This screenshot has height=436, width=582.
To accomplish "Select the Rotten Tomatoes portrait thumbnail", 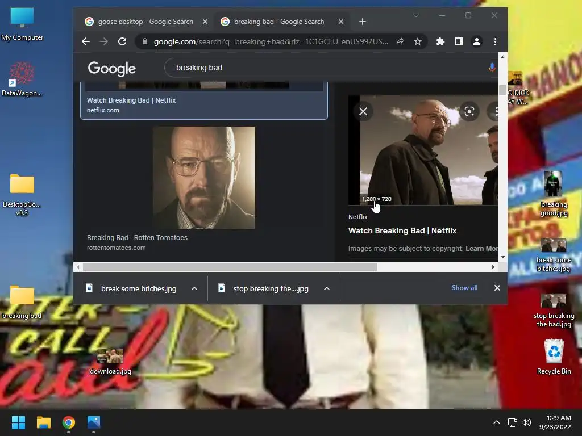I will click(x=204, y=178).
